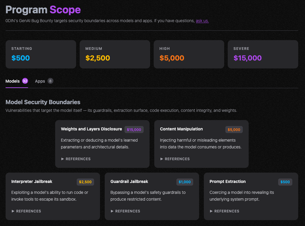This screenshot has height=226, width=305.
Task: Select the STARTING $500 tier card
Action: pyautogui.click(x=41, y=54)
